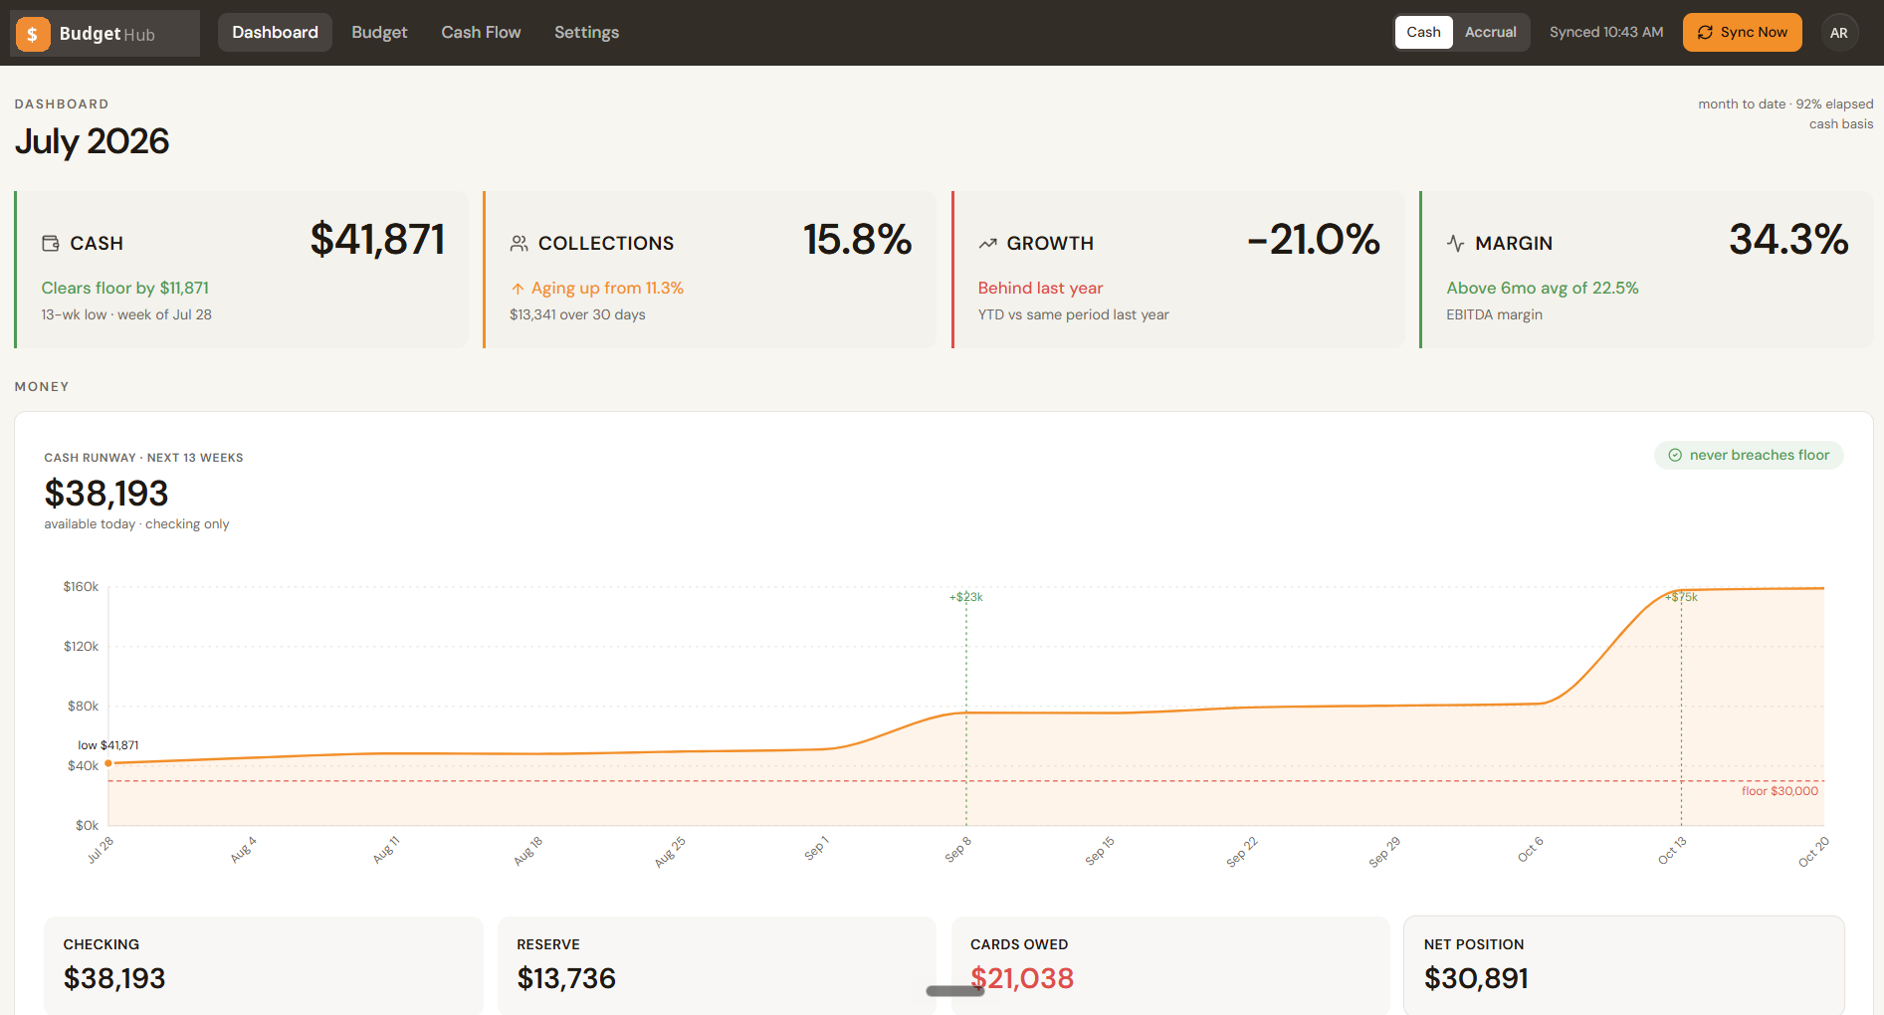Click the Sep 22 axis label
Viewport: 1884px width, 1015px height.
[x=1242, y=851]
